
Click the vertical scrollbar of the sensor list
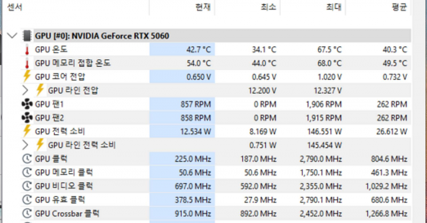(x=418, y=111)
